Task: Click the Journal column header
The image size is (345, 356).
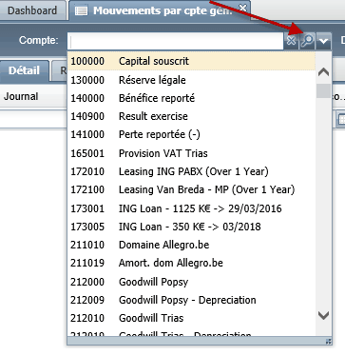Action: coord(21,96)
